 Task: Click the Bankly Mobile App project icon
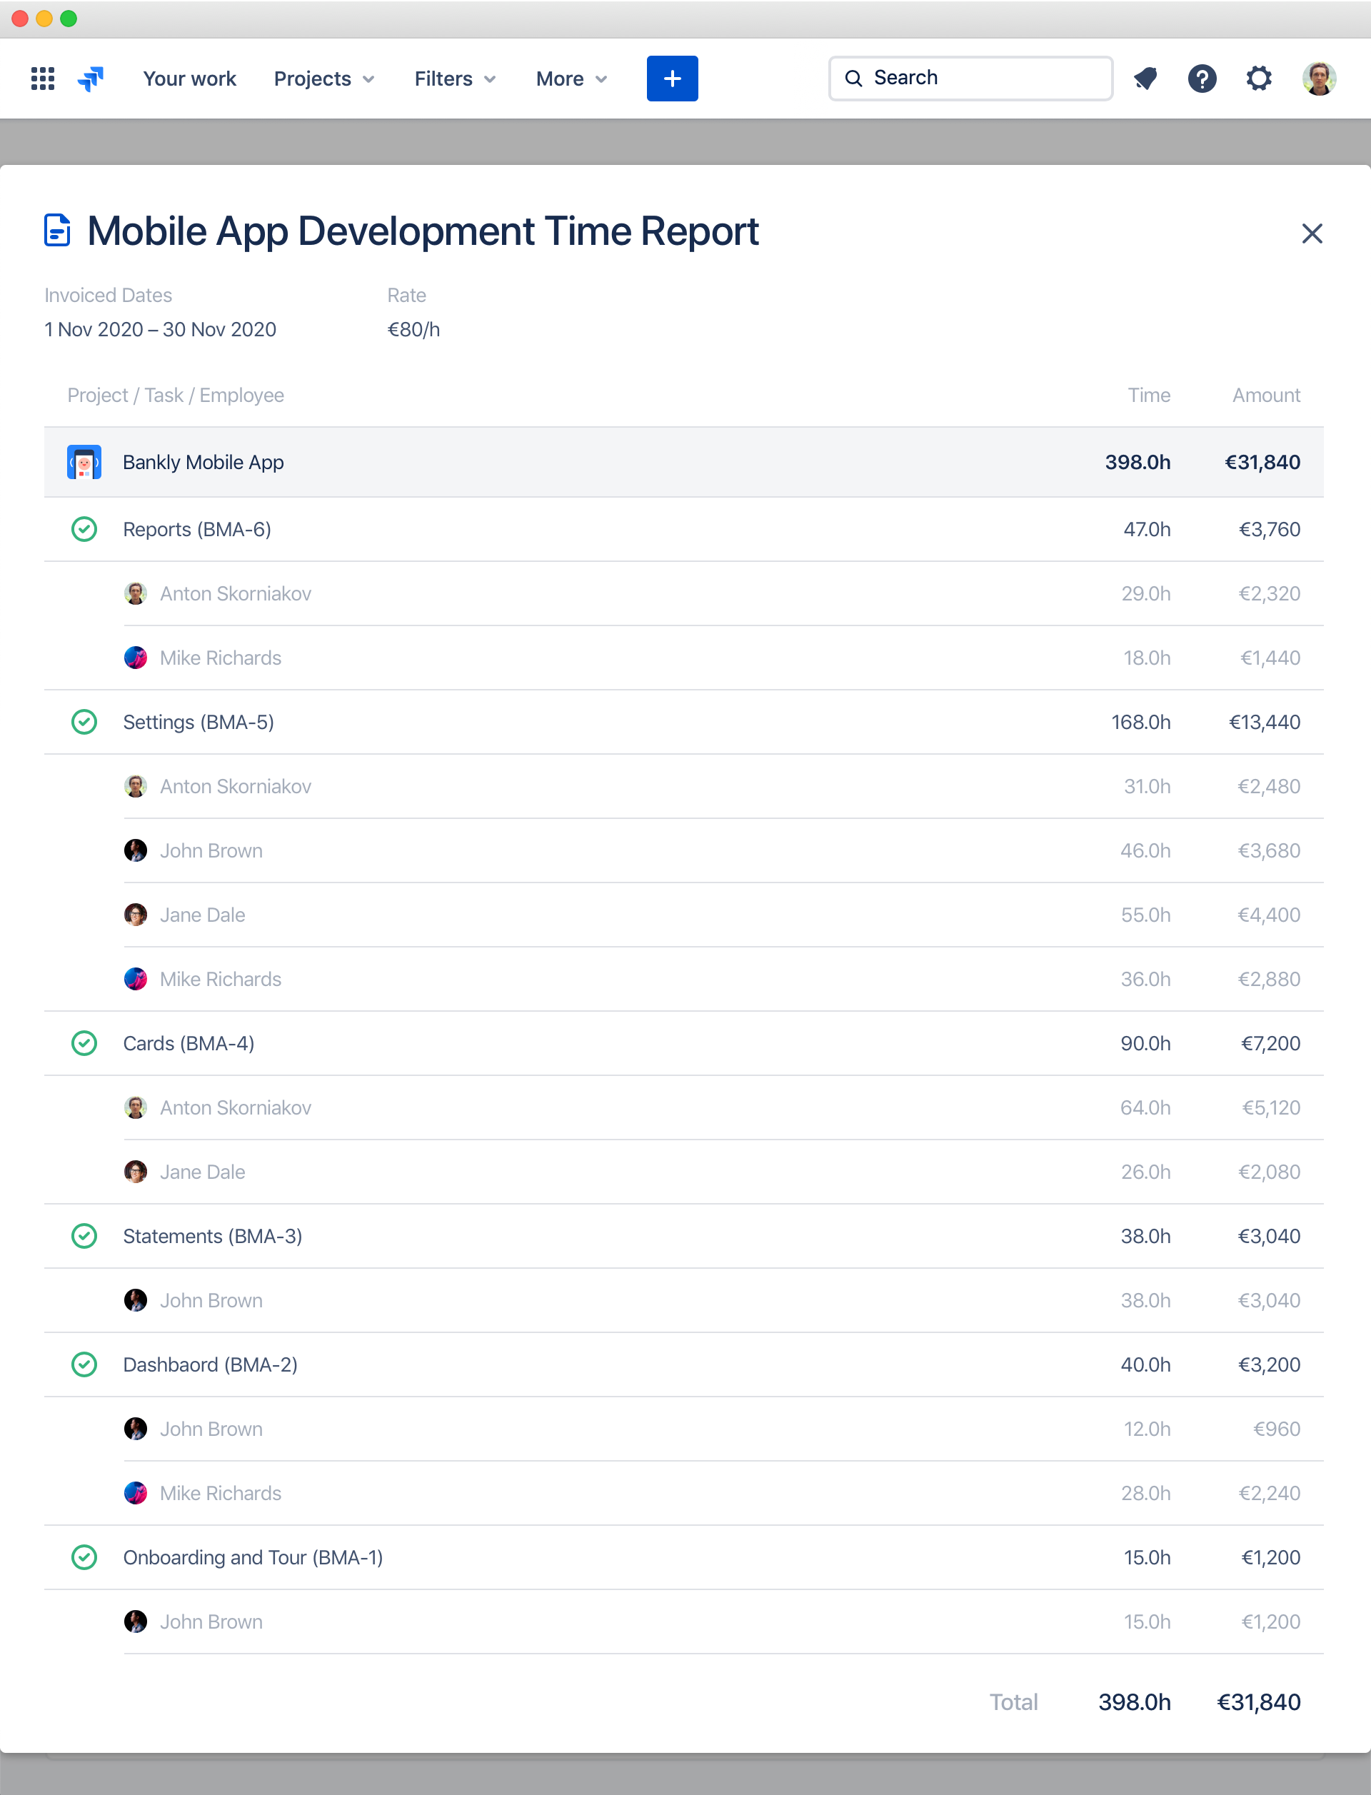pos(84,462)
